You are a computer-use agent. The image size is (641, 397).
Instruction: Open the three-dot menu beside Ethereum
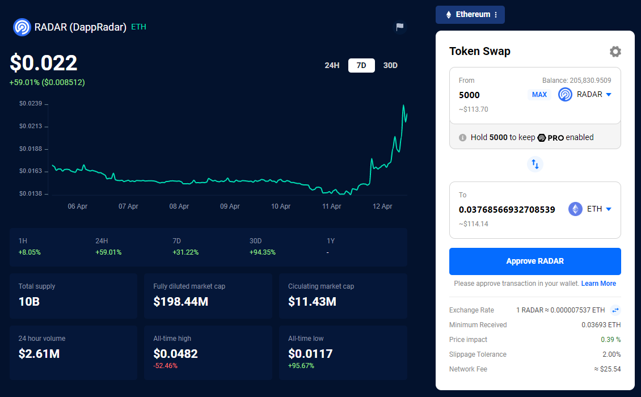pos(496,15)
